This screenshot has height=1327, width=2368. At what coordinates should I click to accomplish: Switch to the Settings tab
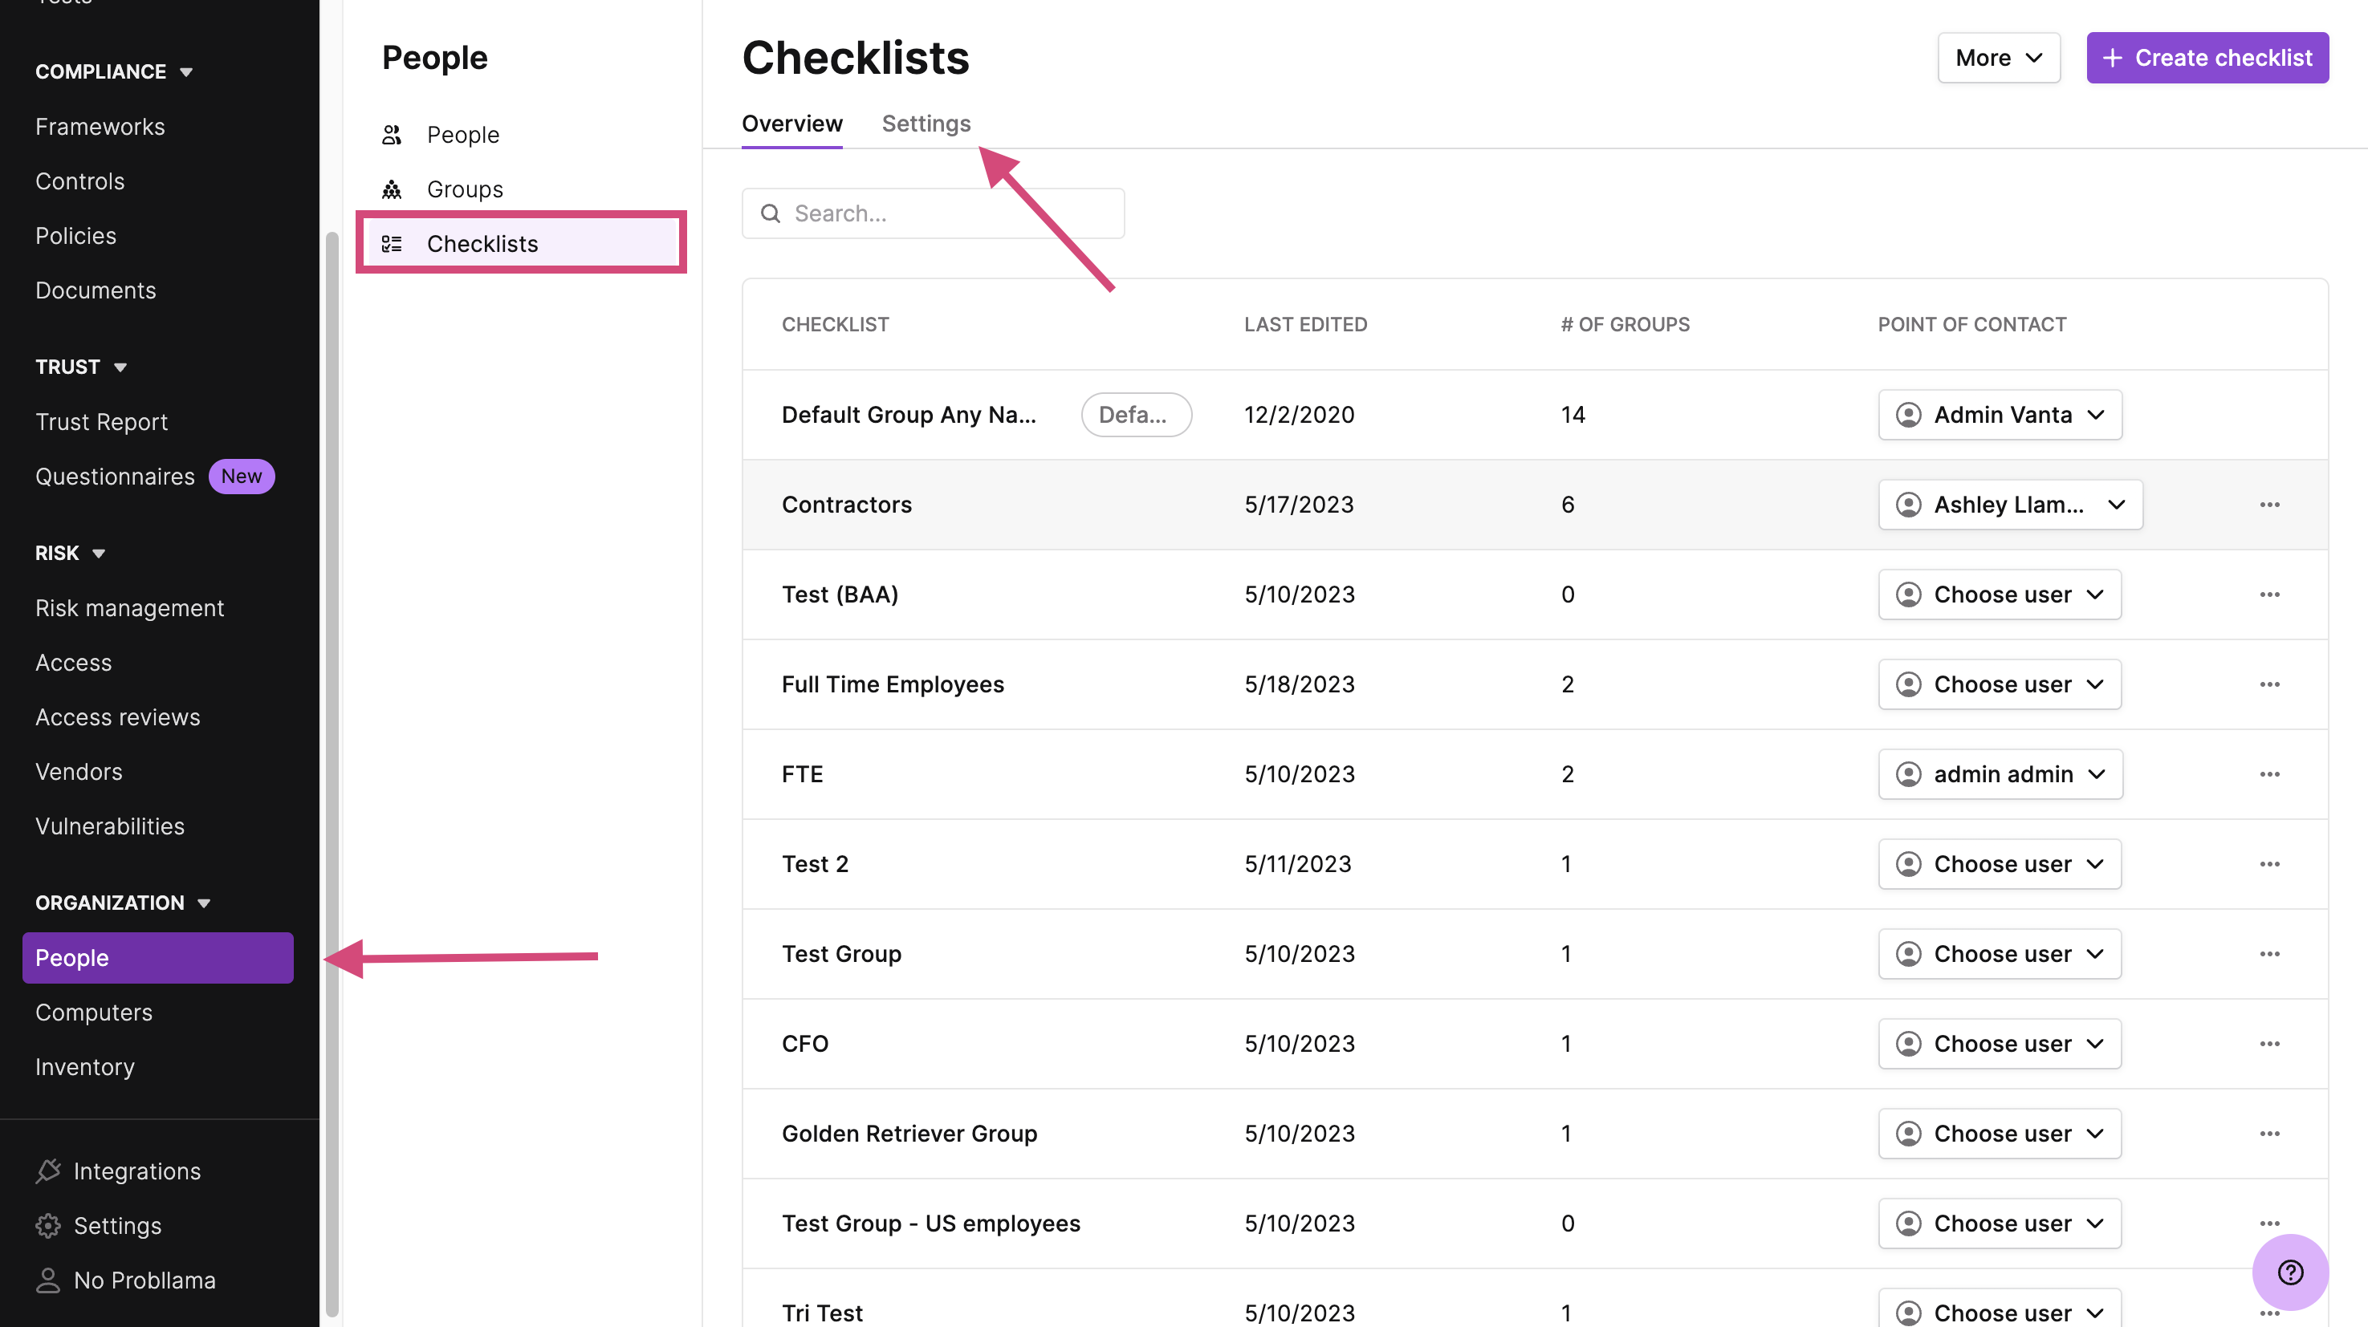click(926, 123)
